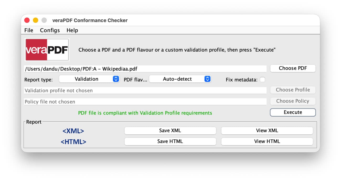Click the yellow minimize window button
341x180 pixels.
point(35,20)
